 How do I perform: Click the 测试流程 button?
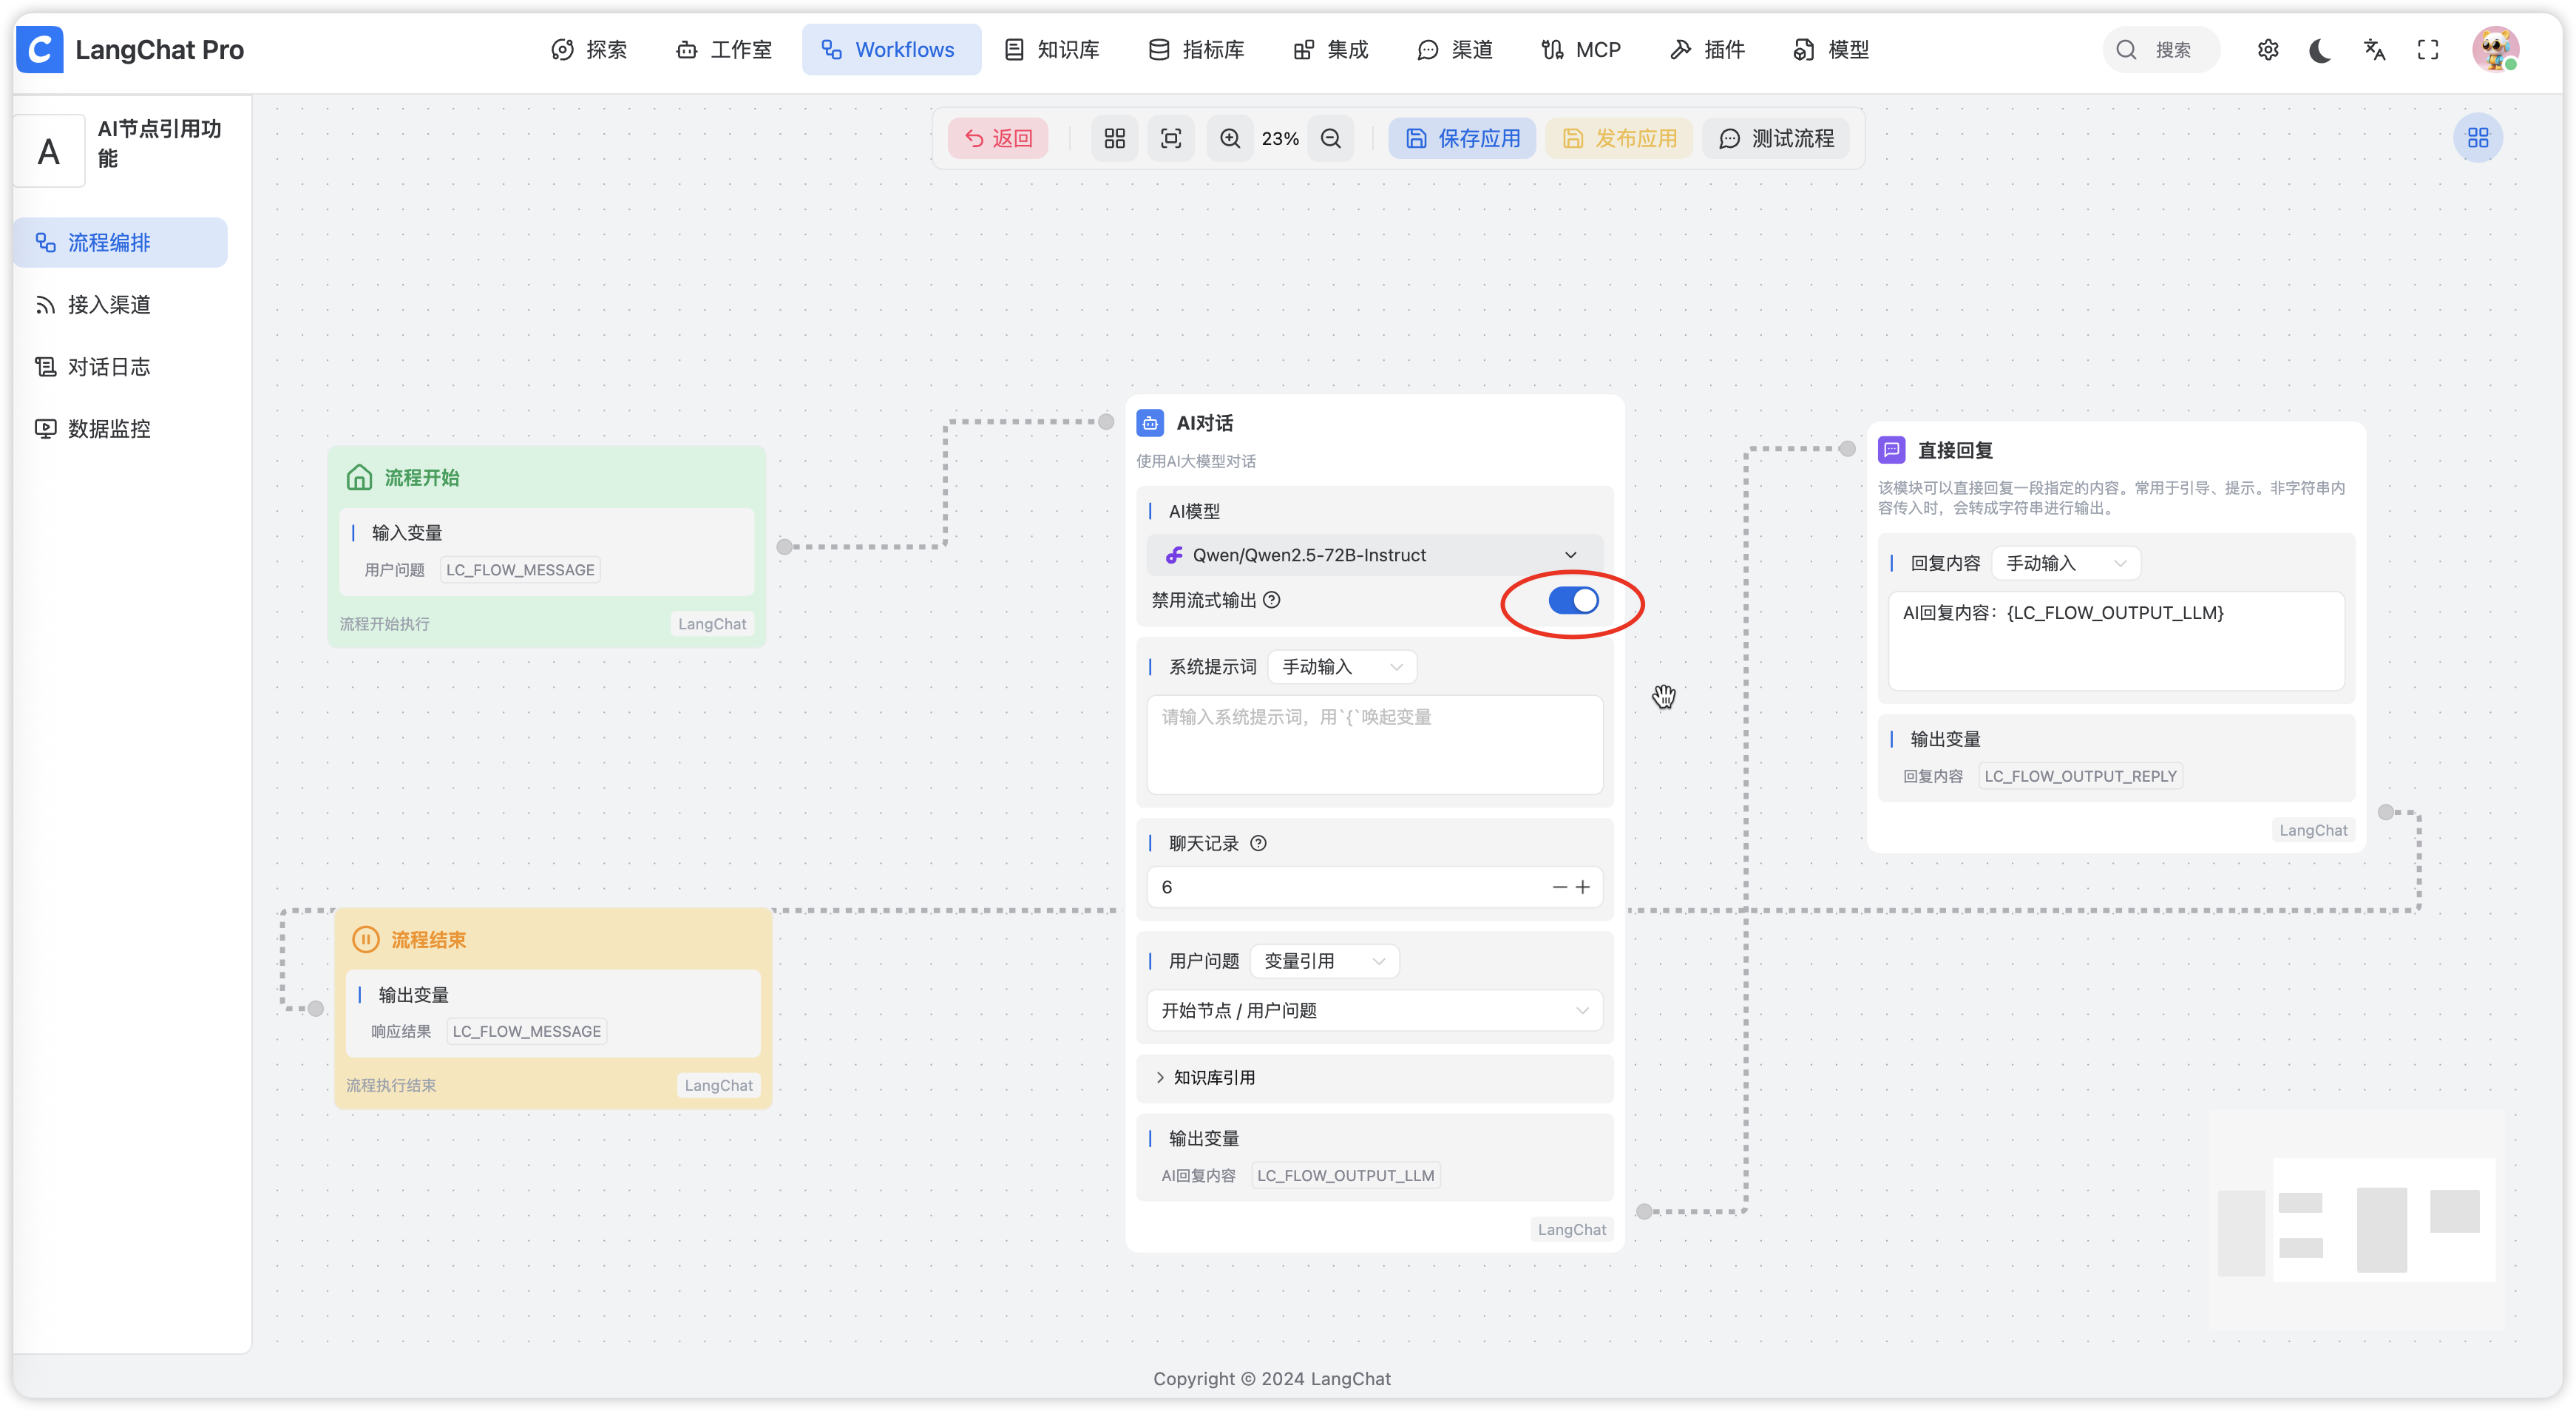point(1776,138)
